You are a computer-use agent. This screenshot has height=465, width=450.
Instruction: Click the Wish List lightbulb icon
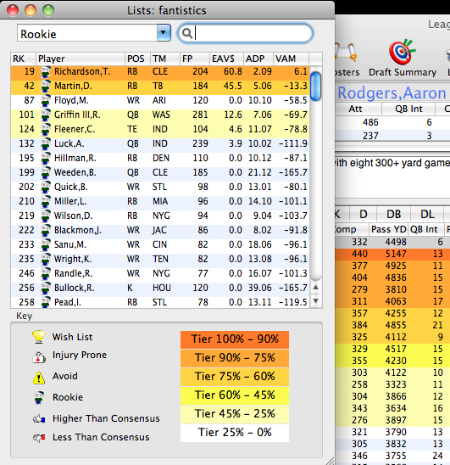(x=39, y=337)
